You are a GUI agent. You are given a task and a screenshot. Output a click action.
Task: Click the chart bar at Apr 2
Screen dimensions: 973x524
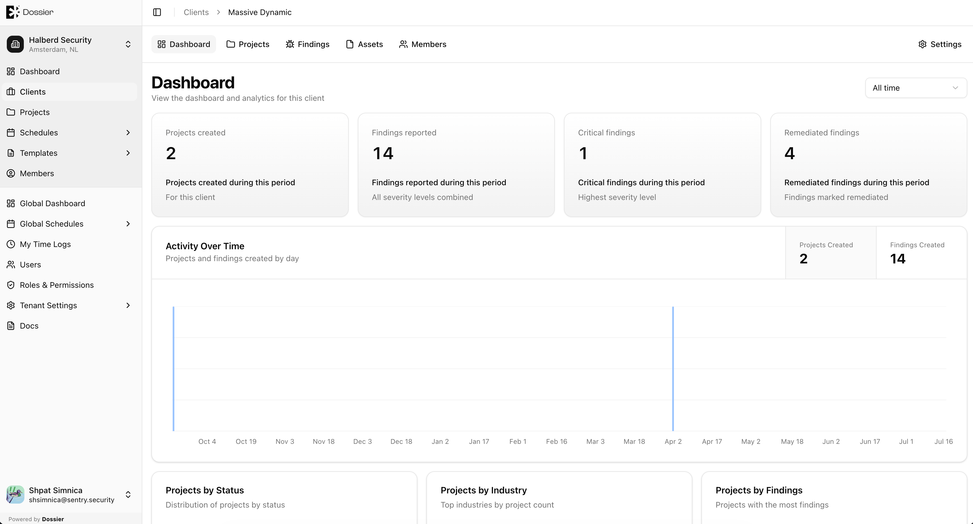(673, 368)
